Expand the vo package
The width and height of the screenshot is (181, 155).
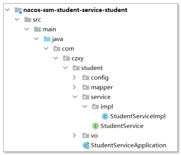[74, 135]
